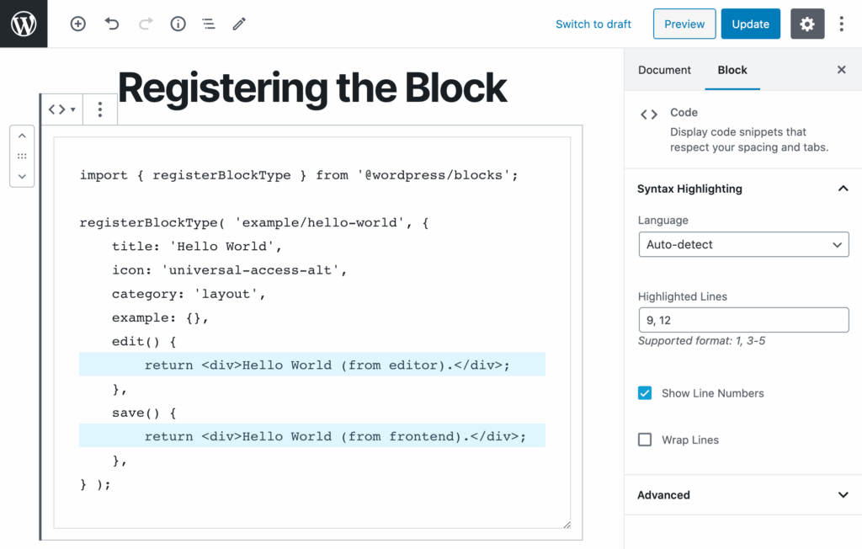Open content structure details
The width and height of the screenshot is (862, 549).
click(178, 24)
